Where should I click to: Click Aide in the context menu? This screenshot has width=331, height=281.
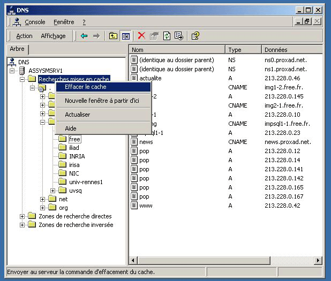tap(103, 128)
